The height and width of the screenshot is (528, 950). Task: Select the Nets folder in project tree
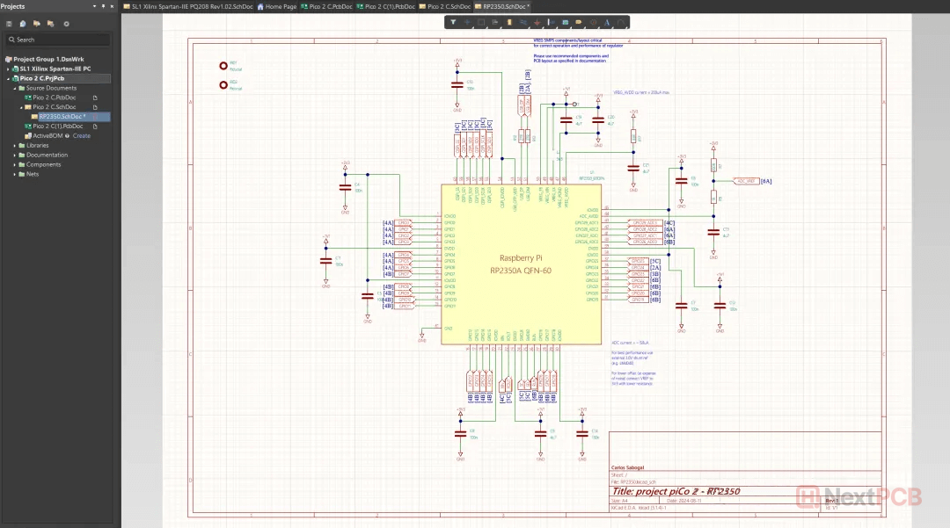[x=33, y=174]
